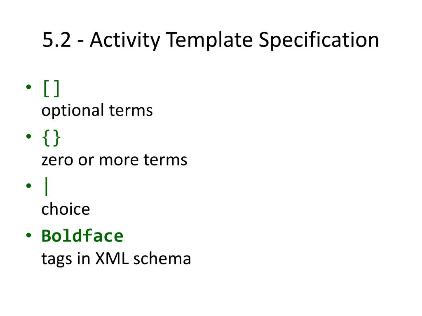The height and width of the screenshot is (316, 422).
Task: Click the word 'choice'
Action: click(x=66, y=209)
